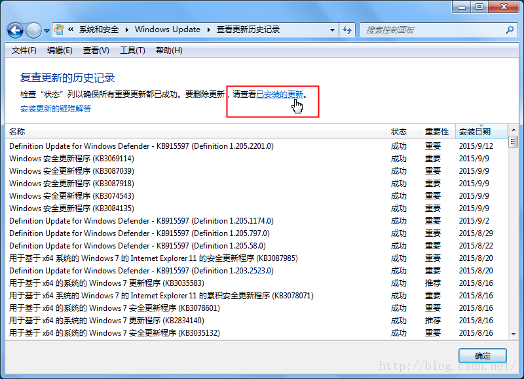Select the KB2834140 update row
This screenshot has height=379, width=524.
tap(257, 321)
